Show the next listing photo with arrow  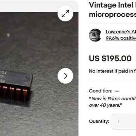tap(65, 76)
